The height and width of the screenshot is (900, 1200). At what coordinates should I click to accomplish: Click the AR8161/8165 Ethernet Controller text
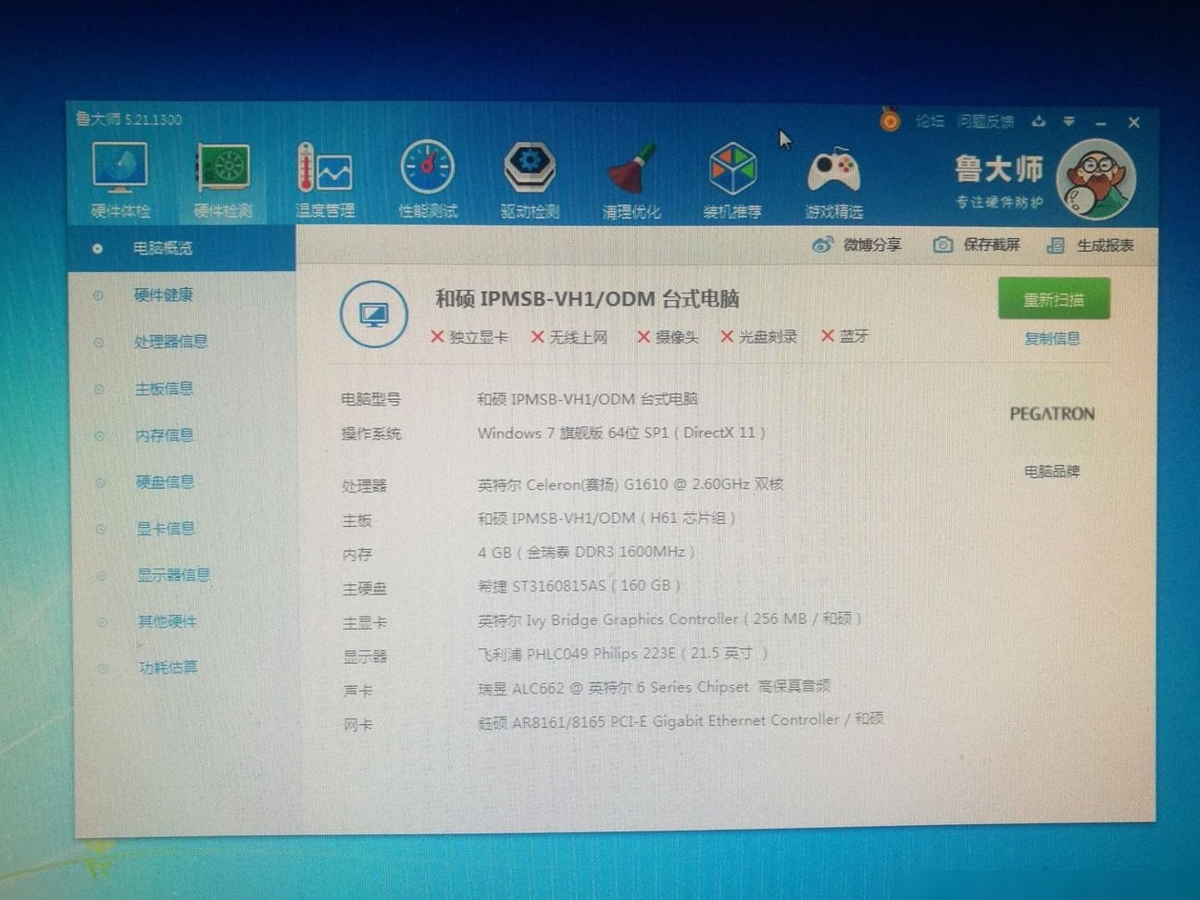pyautogui.click(x=681, y=721)
